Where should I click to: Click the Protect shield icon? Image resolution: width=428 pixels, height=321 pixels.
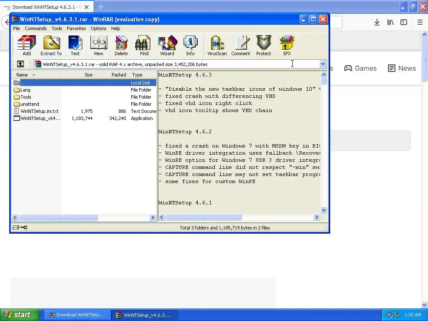click(263, 45)
